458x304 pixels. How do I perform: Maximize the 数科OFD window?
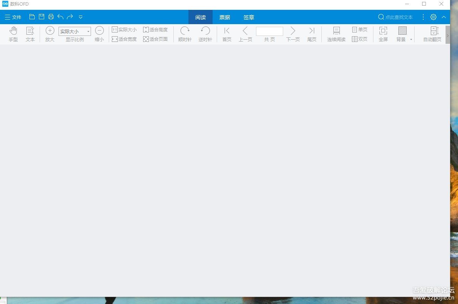424,4
